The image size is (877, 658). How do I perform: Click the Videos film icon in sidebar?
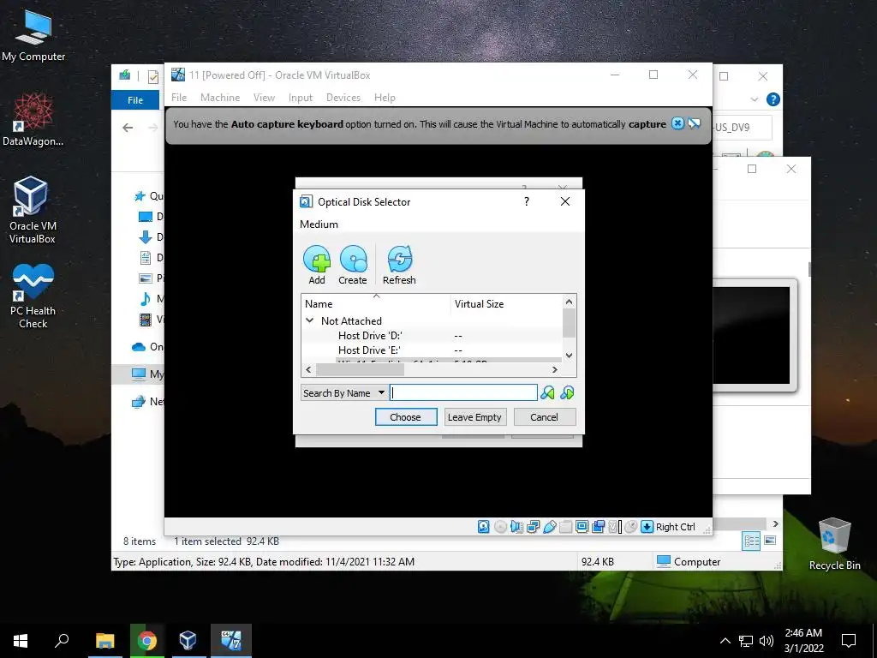click(x=146, y=320)
